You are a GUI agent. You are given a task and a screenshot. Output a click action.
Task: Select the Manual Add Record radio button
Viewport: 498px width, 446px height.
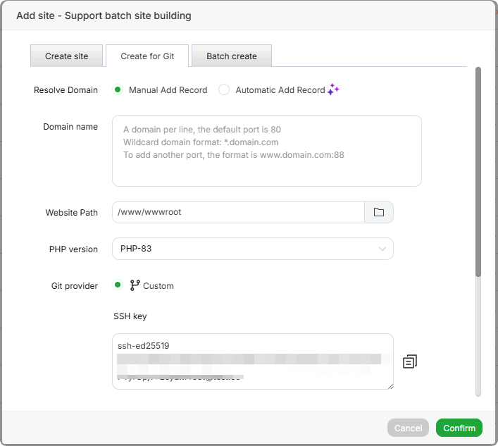[118, 89]
